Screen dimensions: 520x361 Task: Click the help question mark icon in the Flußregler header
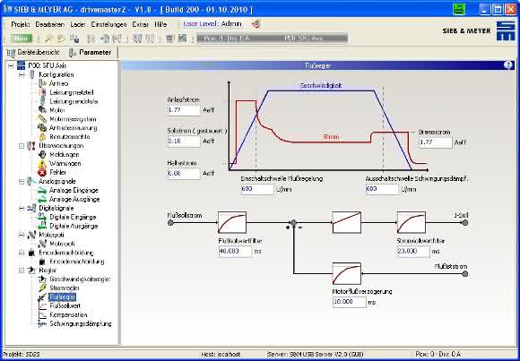click(x=508, y=65)
